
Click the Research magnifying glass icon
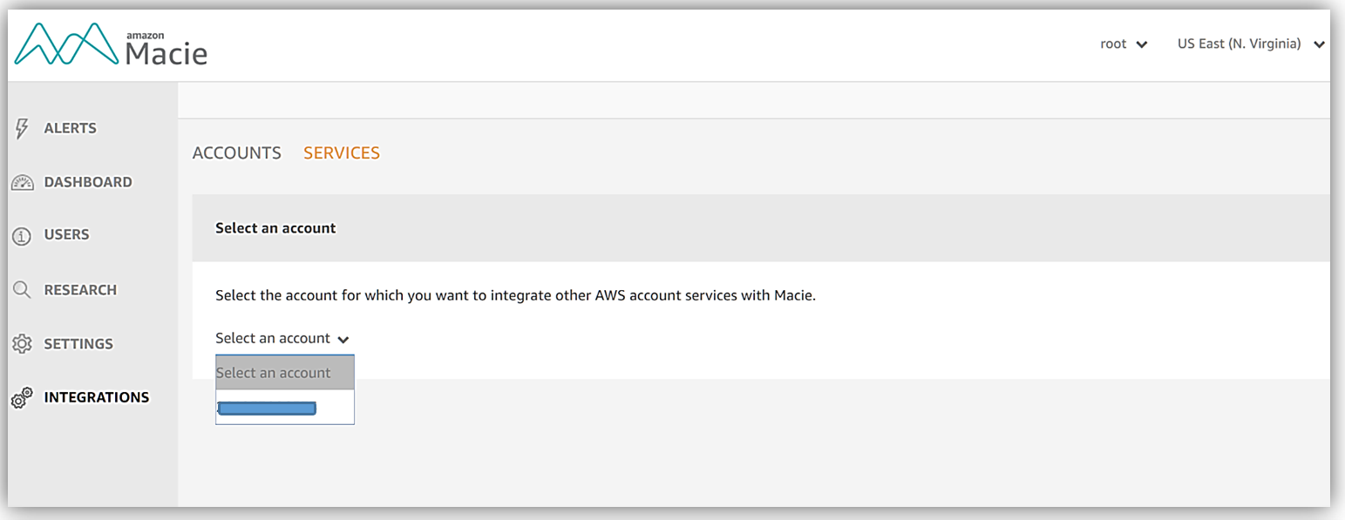pyautogui.click(x=22, y=290)
